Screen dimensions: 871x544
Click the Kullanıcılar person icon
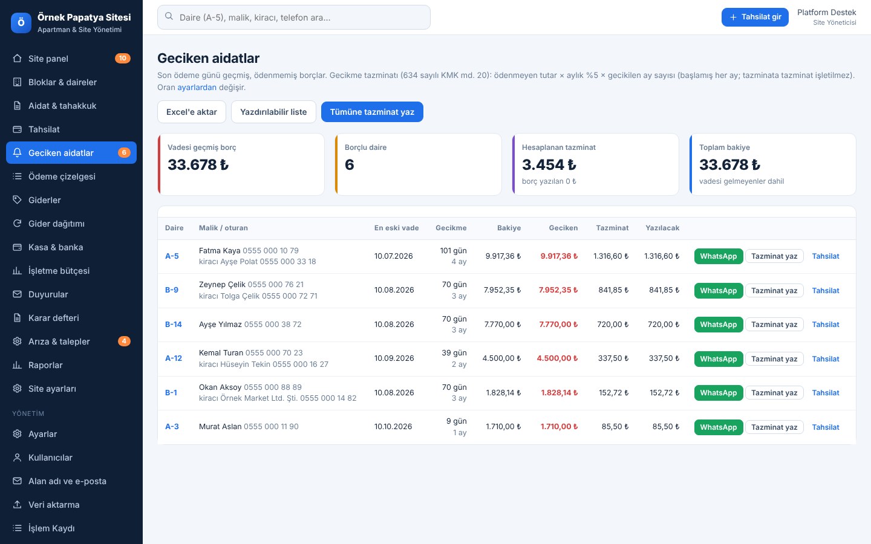(x=17, y=458)
